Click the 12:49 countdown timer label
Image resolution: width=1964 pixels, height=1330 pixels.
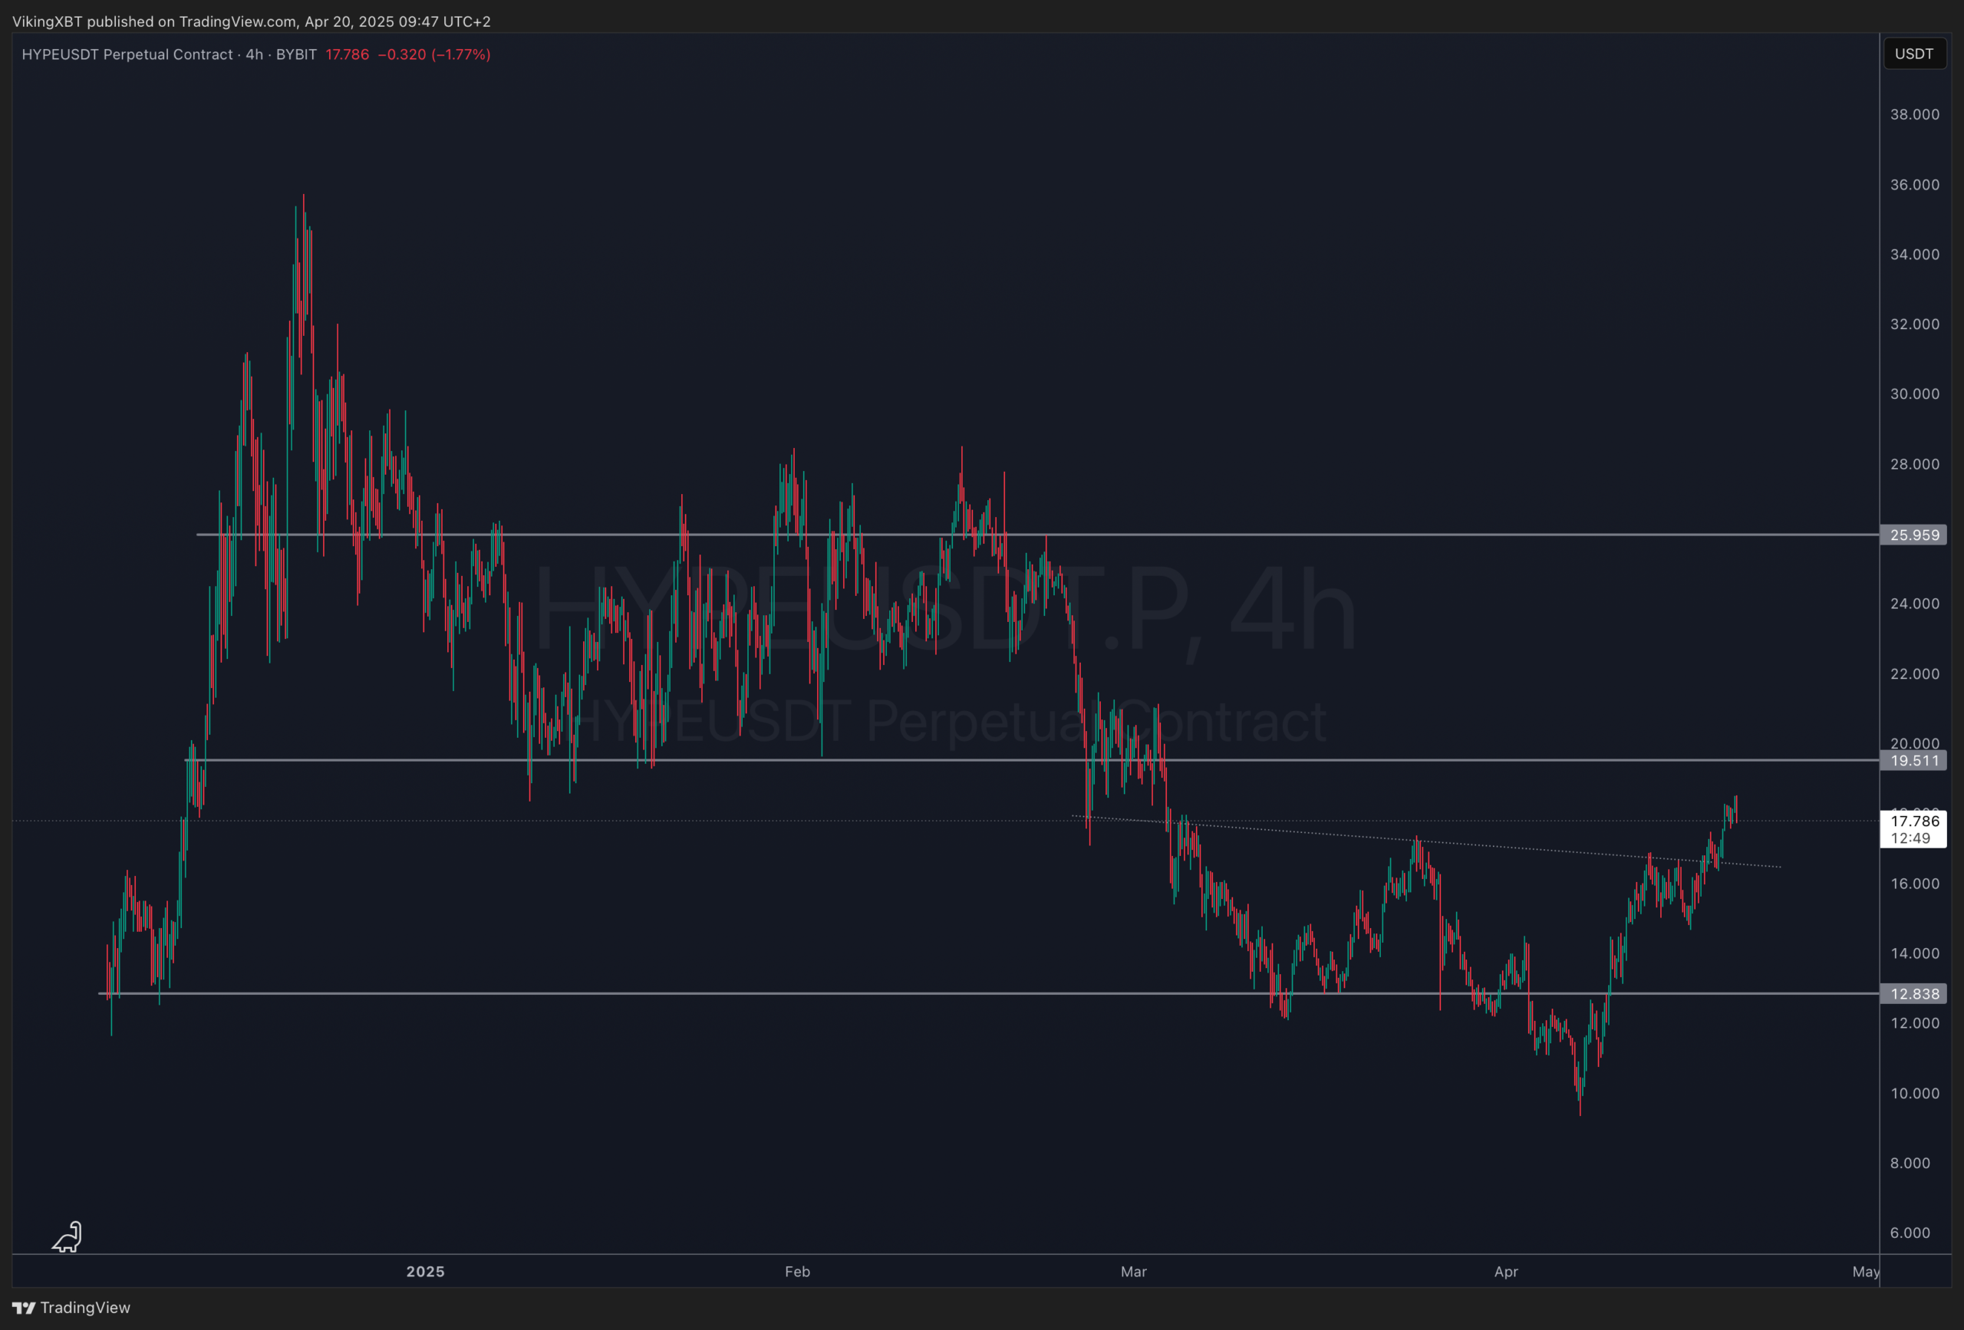pos(1911,838)
